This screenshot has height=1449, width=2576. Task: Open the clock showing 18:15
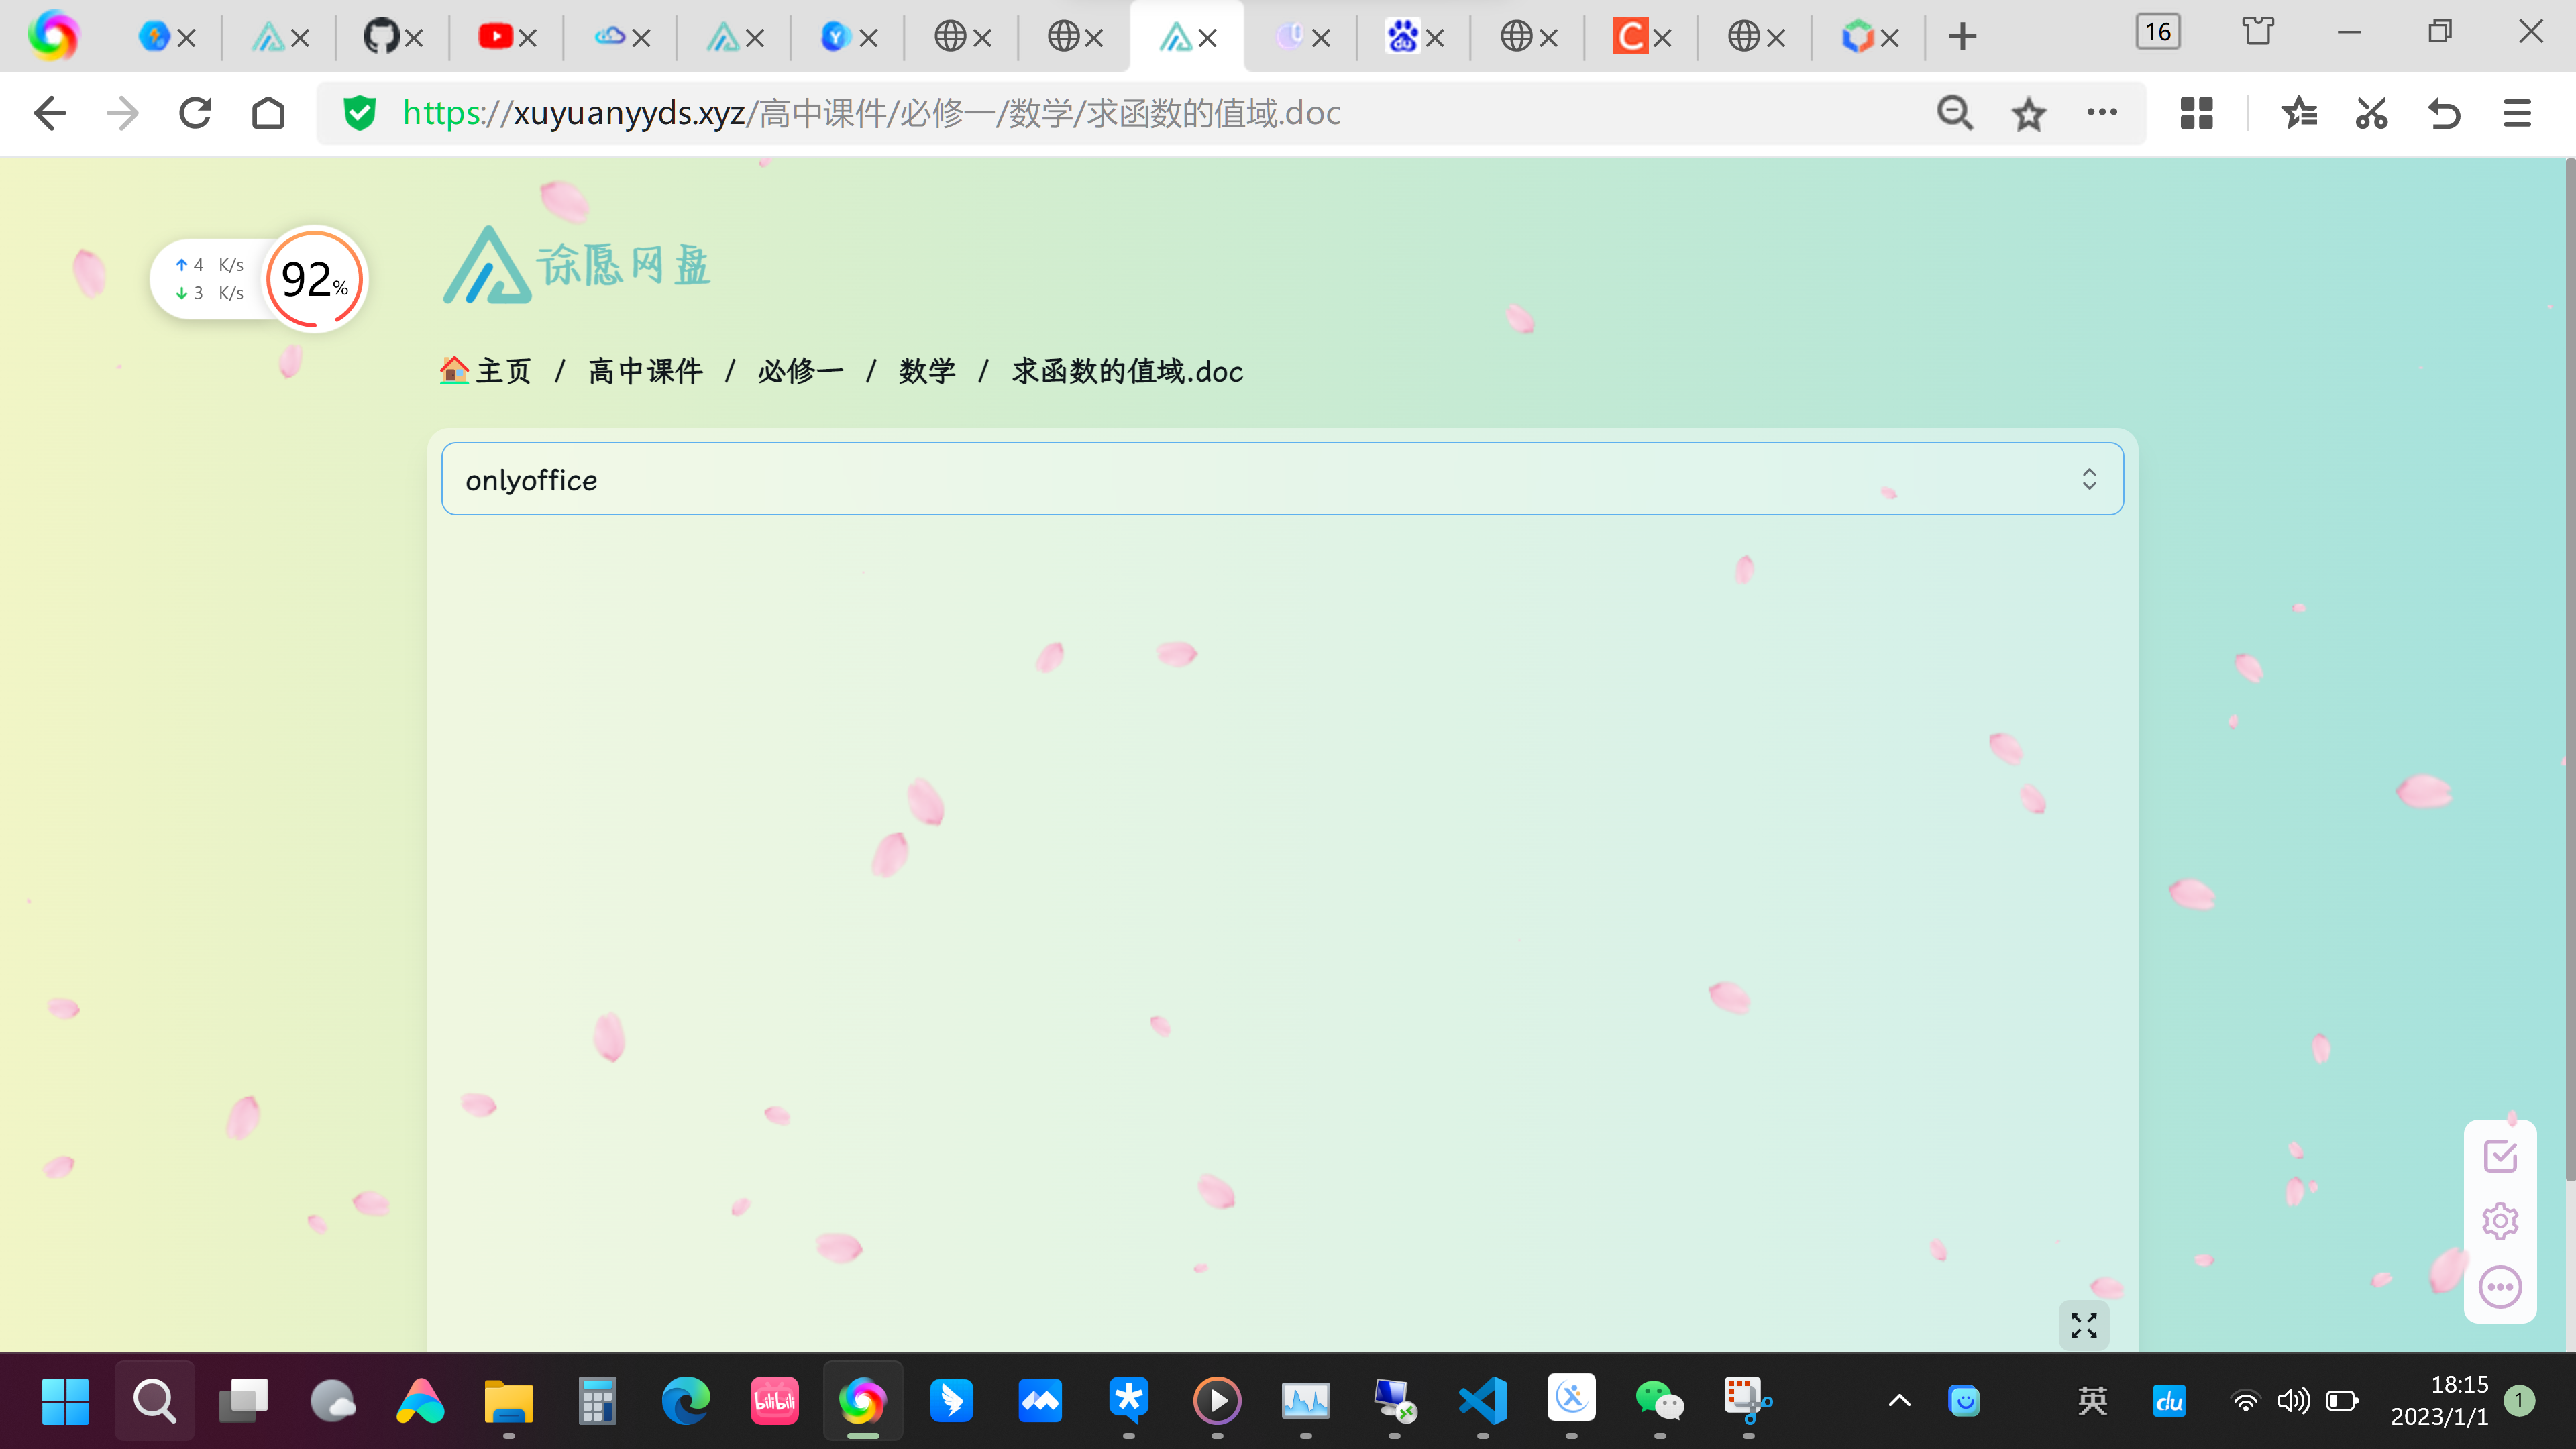(2440, 1401)
